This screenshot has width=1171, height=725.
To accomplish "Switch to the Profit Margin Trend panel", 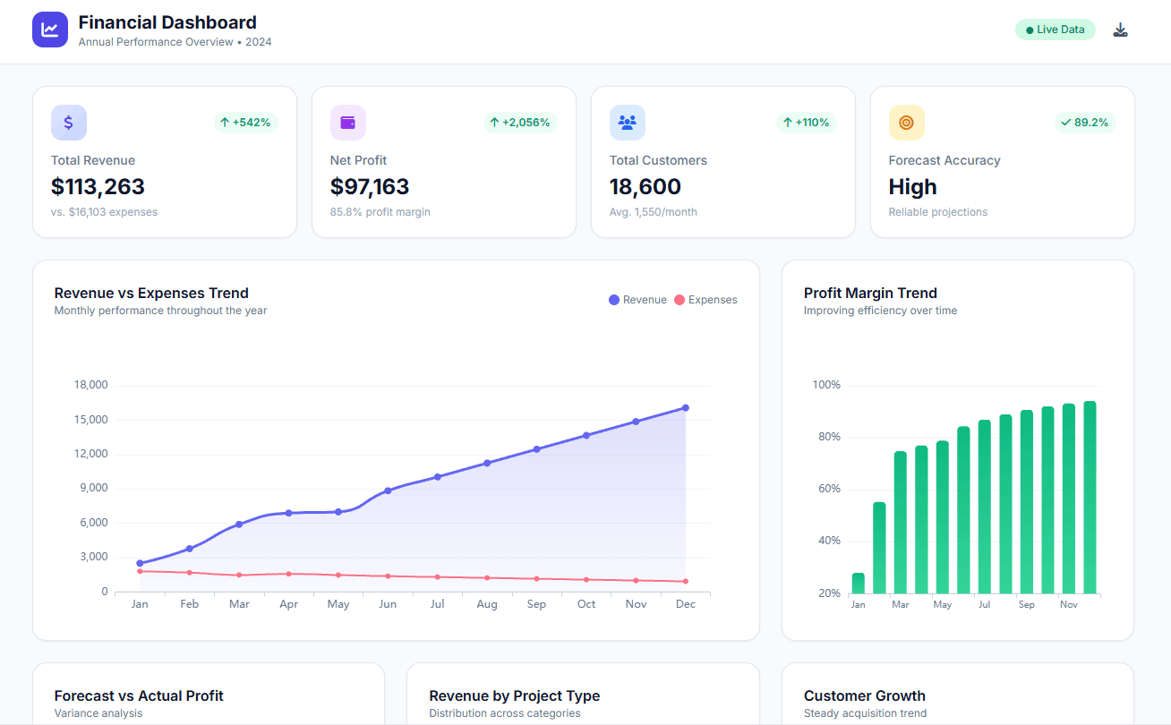I will click(870, 293).
